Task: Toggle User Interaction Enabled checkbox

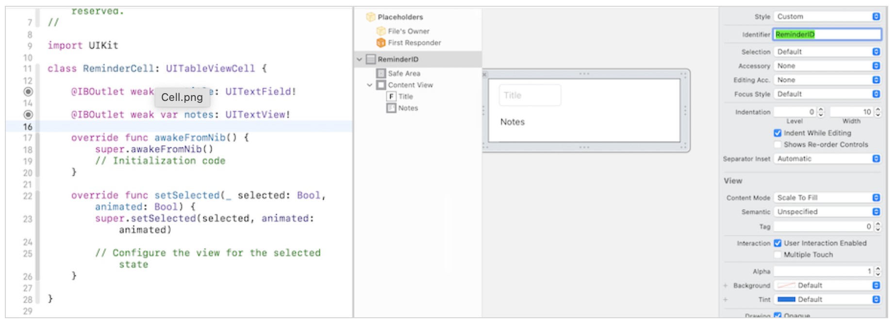Action: tap(778, 243)
